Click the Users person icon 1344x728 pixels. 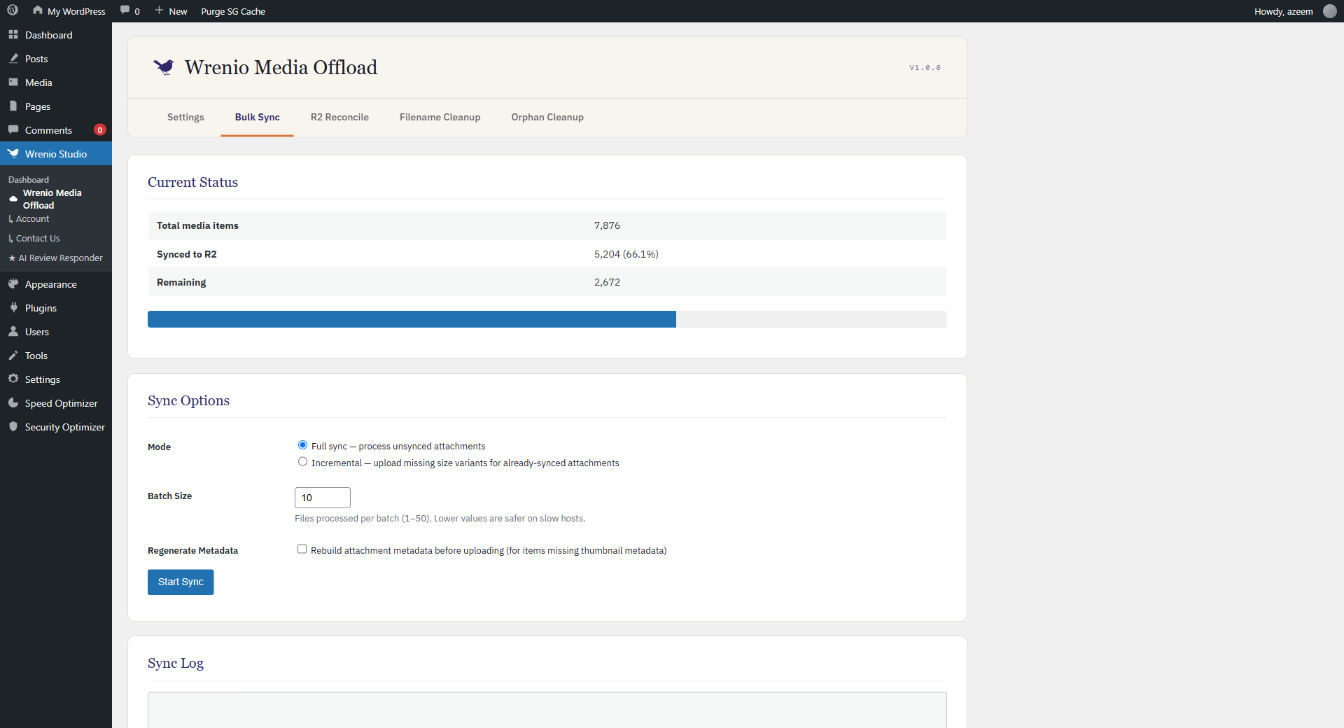tap(13, 331)
